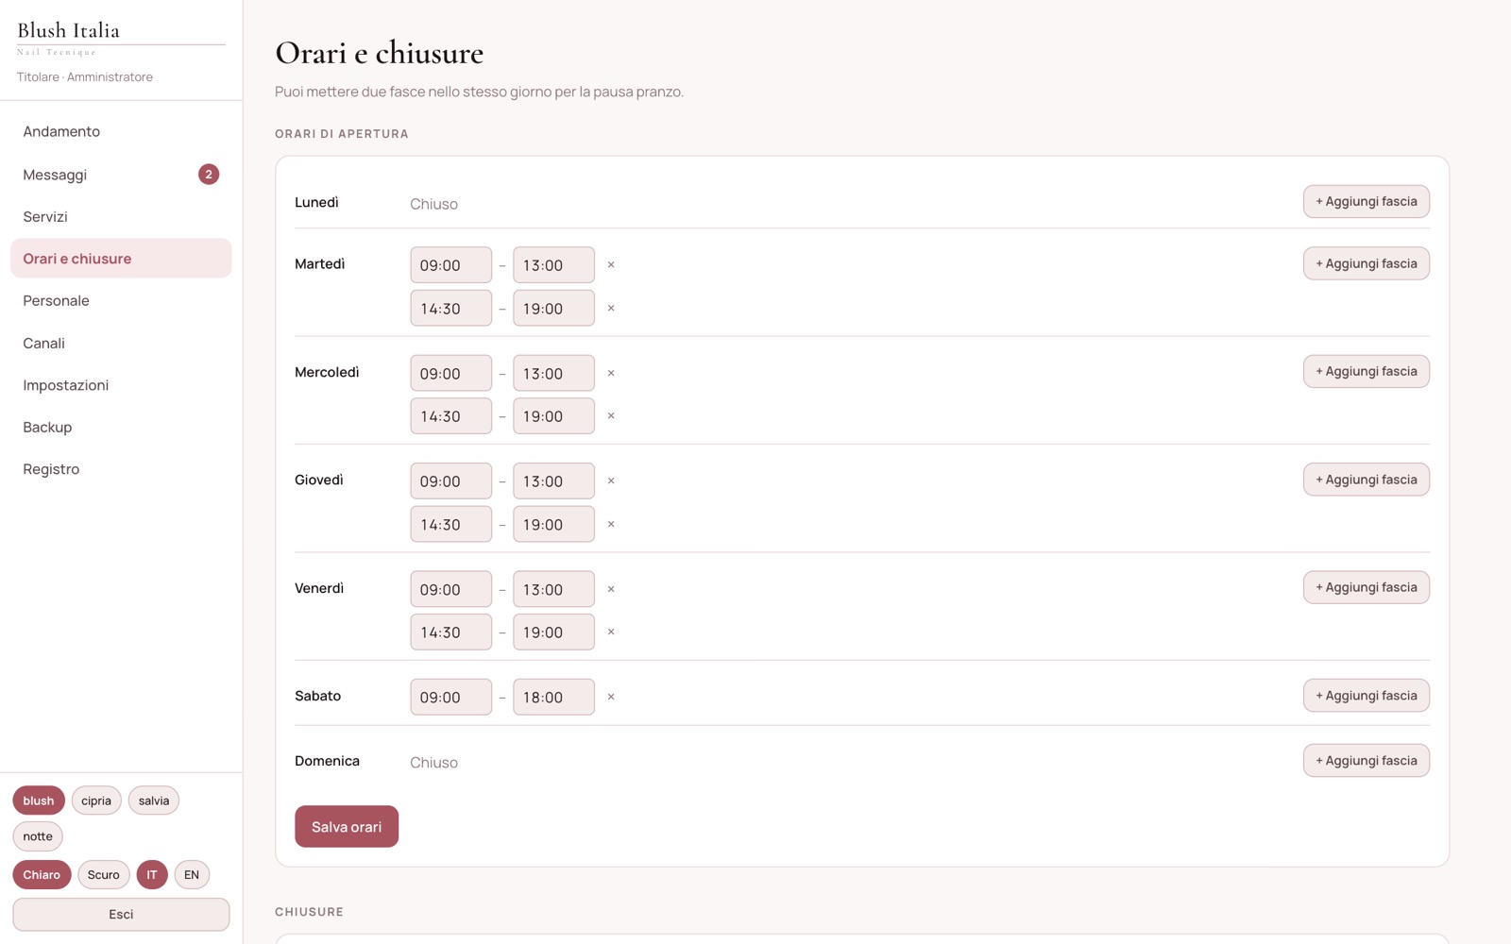Remove Giovedì 09:00–13:00 time slot
This screenshot has height=944, width=1511.
click(611, 481)
